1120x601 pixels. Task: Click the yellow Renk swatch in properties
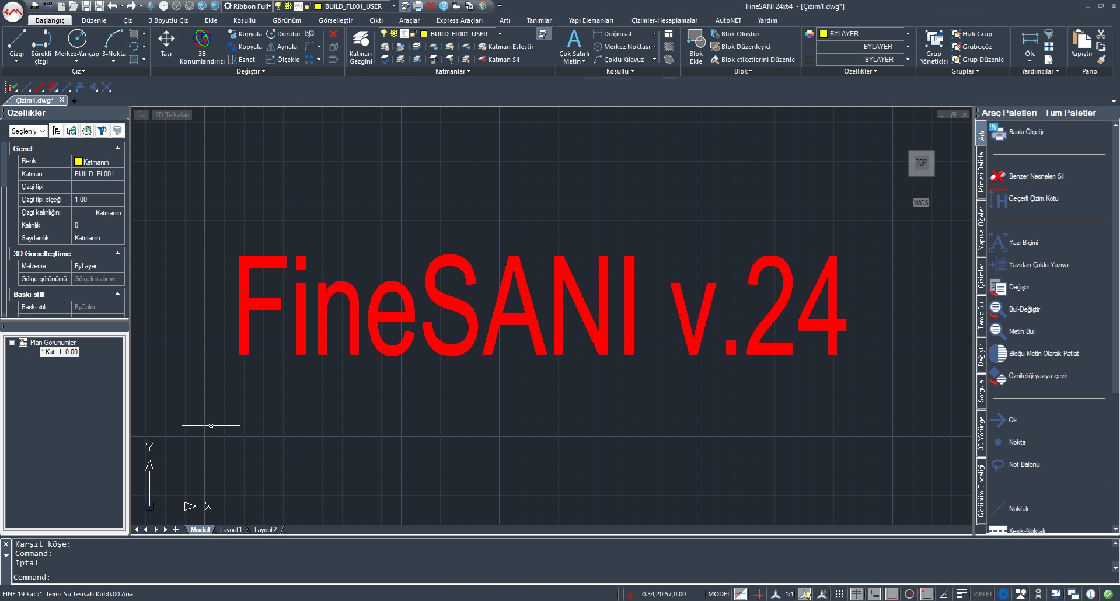click(x=78, y=162)
